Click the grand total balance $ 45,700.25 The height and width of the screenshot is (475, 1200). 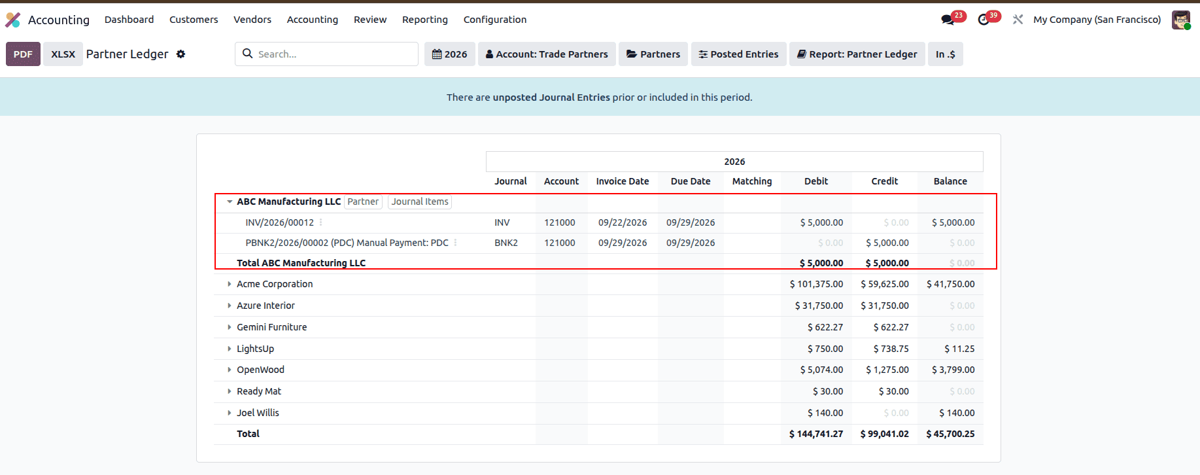tap(950, 434)
